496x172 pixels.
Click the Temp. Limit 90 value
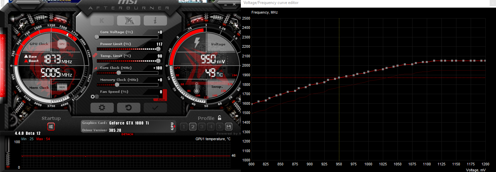coord(160,56)
